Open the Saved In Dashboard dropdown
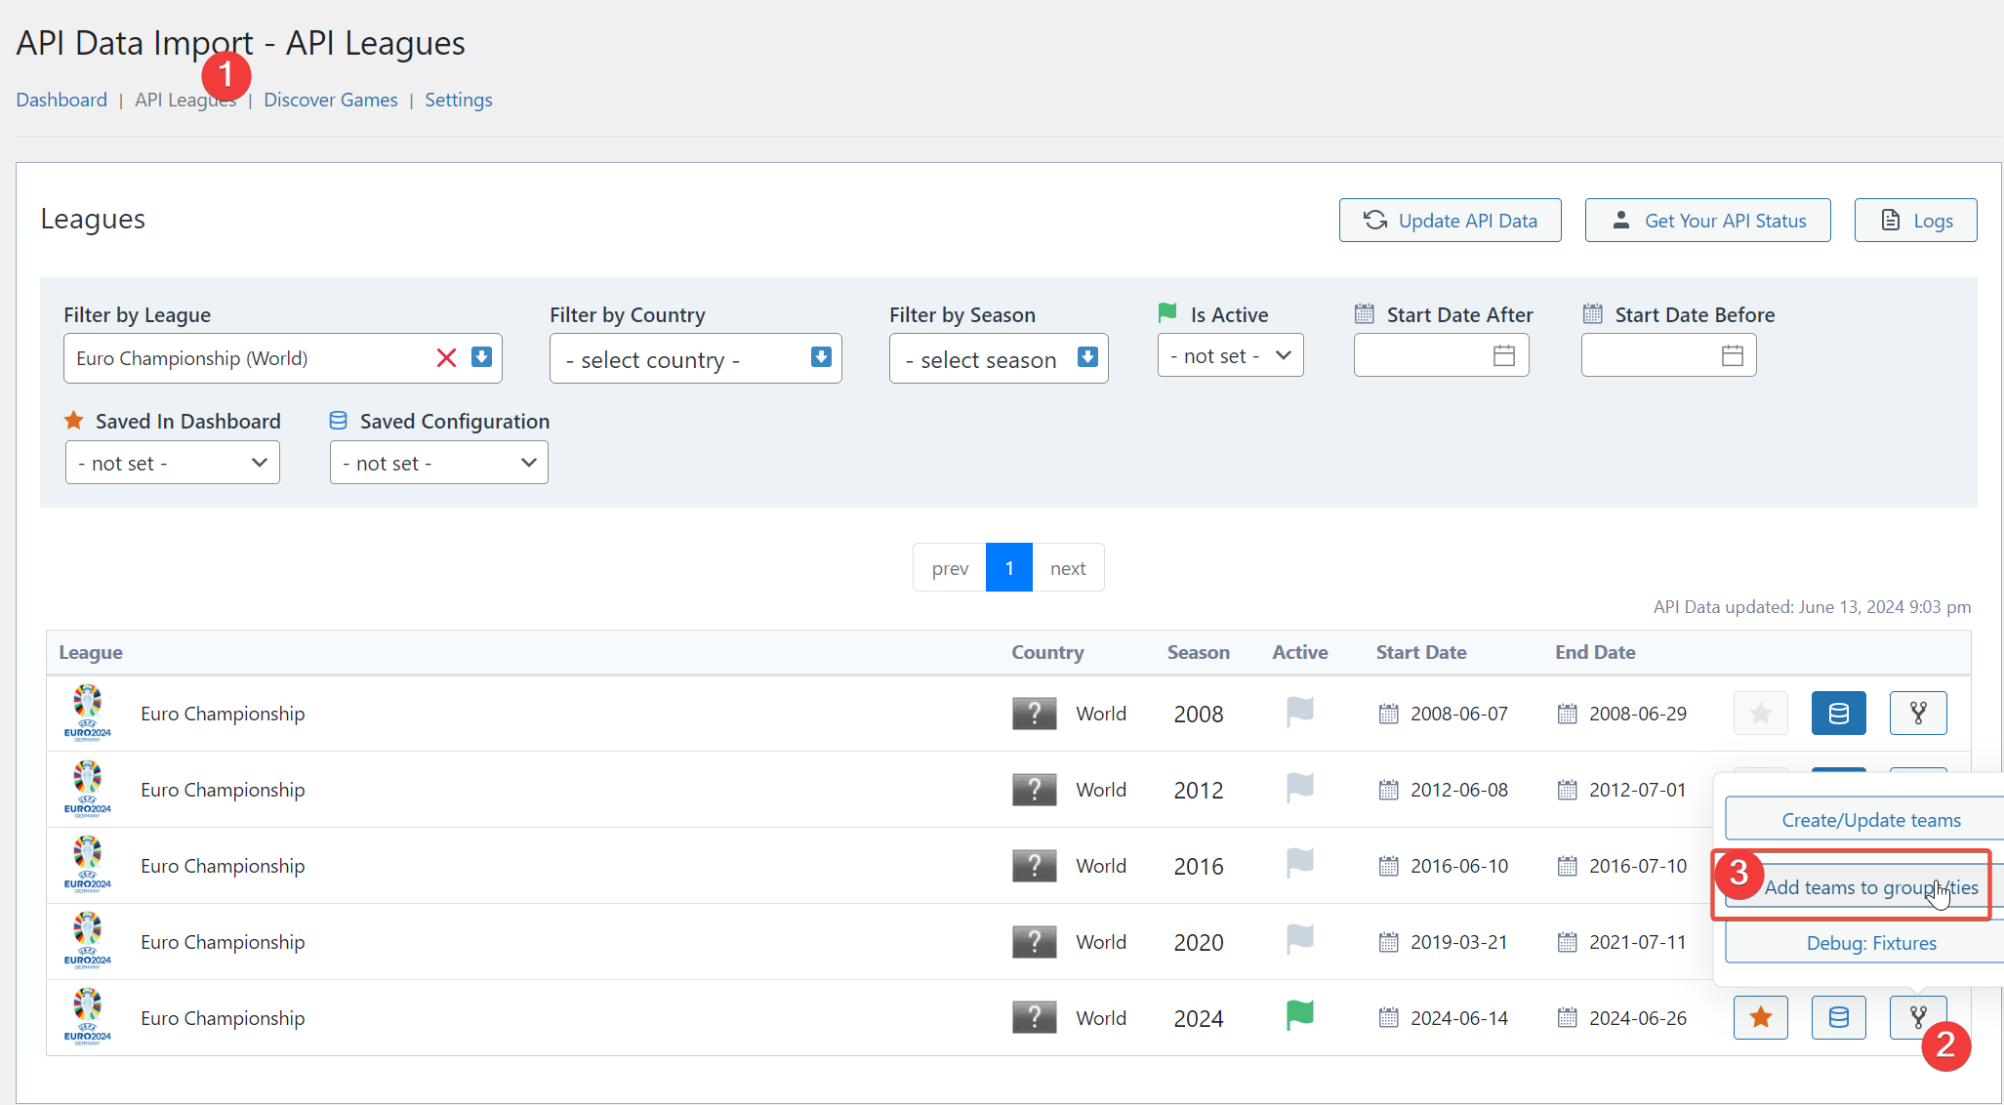 coord(172,463)
